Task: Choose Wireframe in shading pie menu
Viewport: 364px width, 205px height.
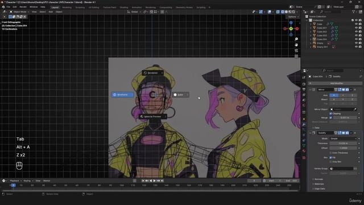Action: point(122,95)
